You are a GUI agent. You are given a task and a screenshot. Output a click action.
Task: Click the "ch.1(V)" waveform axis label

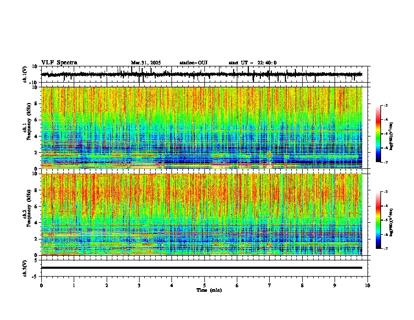(x=25, y=74)
